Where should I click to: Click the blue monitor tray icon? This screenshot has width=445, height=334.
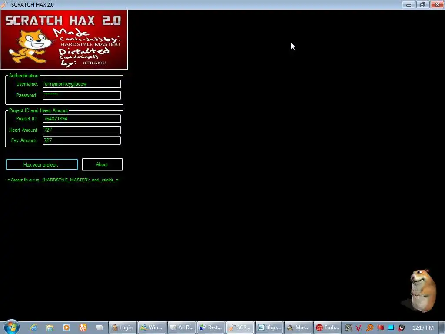click(x=391, y=327)
